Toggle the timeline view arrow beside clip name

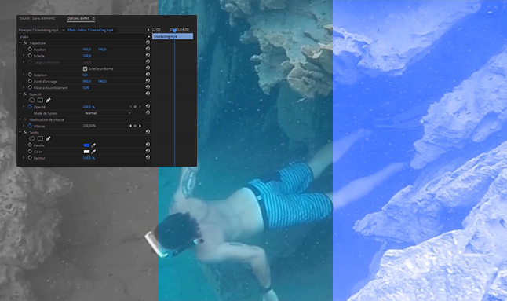[148, 30]
